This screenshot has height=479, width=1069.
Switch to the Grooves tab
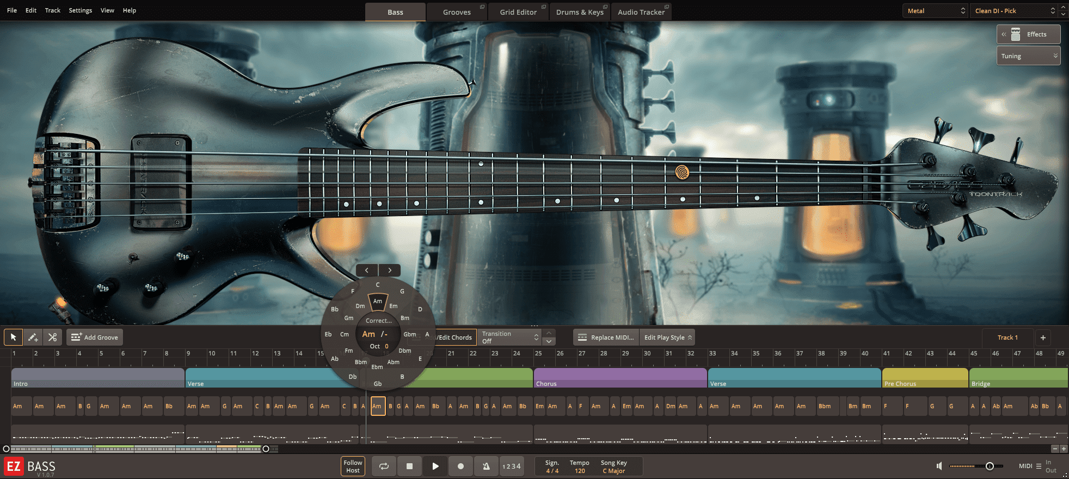(457, 12)
